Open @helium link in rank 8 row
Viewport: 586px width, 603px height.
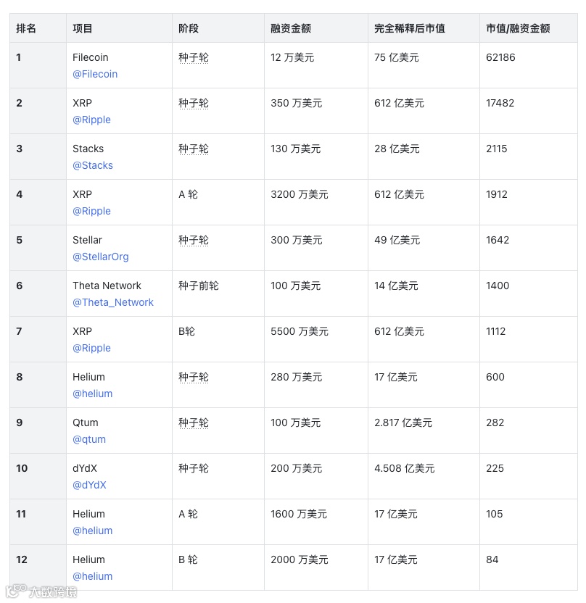pyautogui.click(x=92, y=394)
